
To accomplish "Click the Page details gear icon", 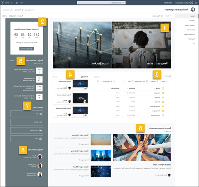I will point(162,16).
